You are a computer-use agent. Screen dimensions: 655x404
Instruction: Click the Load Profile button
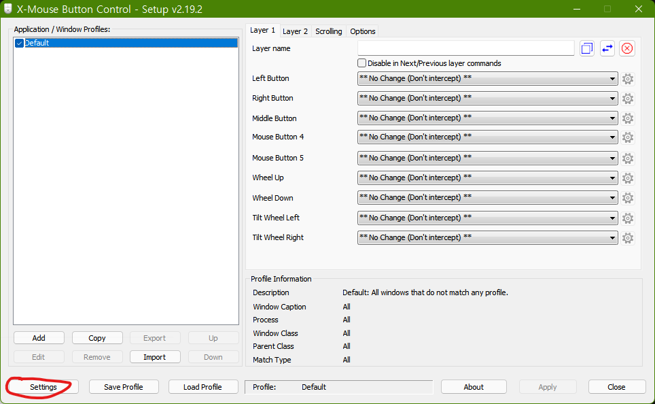pos(203,387)
